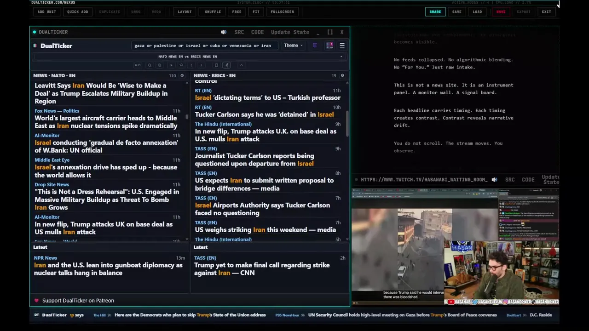
Task: Click the UNDO toolbar button
Action: (136, 12)
